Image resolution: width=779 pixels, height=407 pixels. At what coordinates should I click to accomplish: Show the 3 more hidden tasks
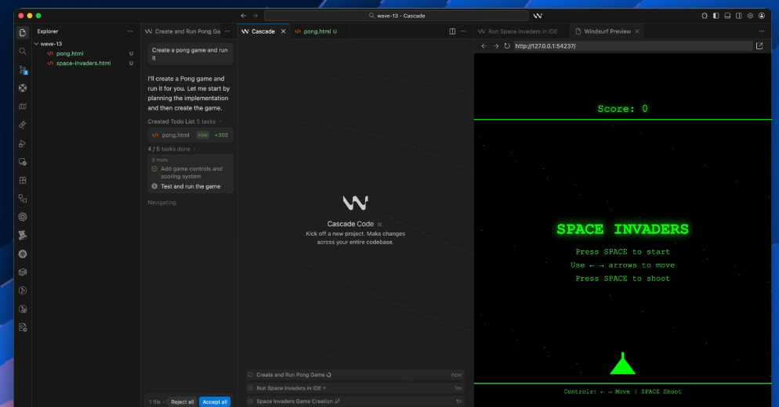click(160, 160)
